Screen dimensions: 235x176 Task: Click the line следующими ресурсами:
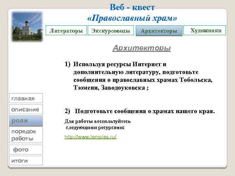pyautogui.click(x=95, y=127)
